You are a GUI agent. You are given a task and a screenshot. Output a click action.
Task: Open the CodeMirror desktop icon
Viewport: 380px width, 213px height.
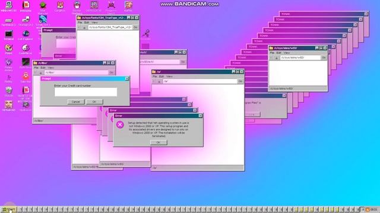coord(26,49)
